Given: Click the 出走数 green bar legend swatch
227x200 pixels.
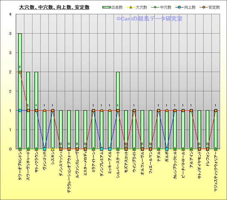Looking at the screenshot, I should pyautogui.click(x=106, y=7).
